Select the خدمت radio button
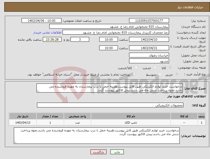Image resolution: width=210 pixels, height=159 pixels. (155, 68)
